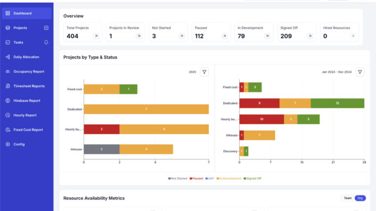376x211 pixels.
Task: Open Paused card arrow icon
Action: point(224,36)
